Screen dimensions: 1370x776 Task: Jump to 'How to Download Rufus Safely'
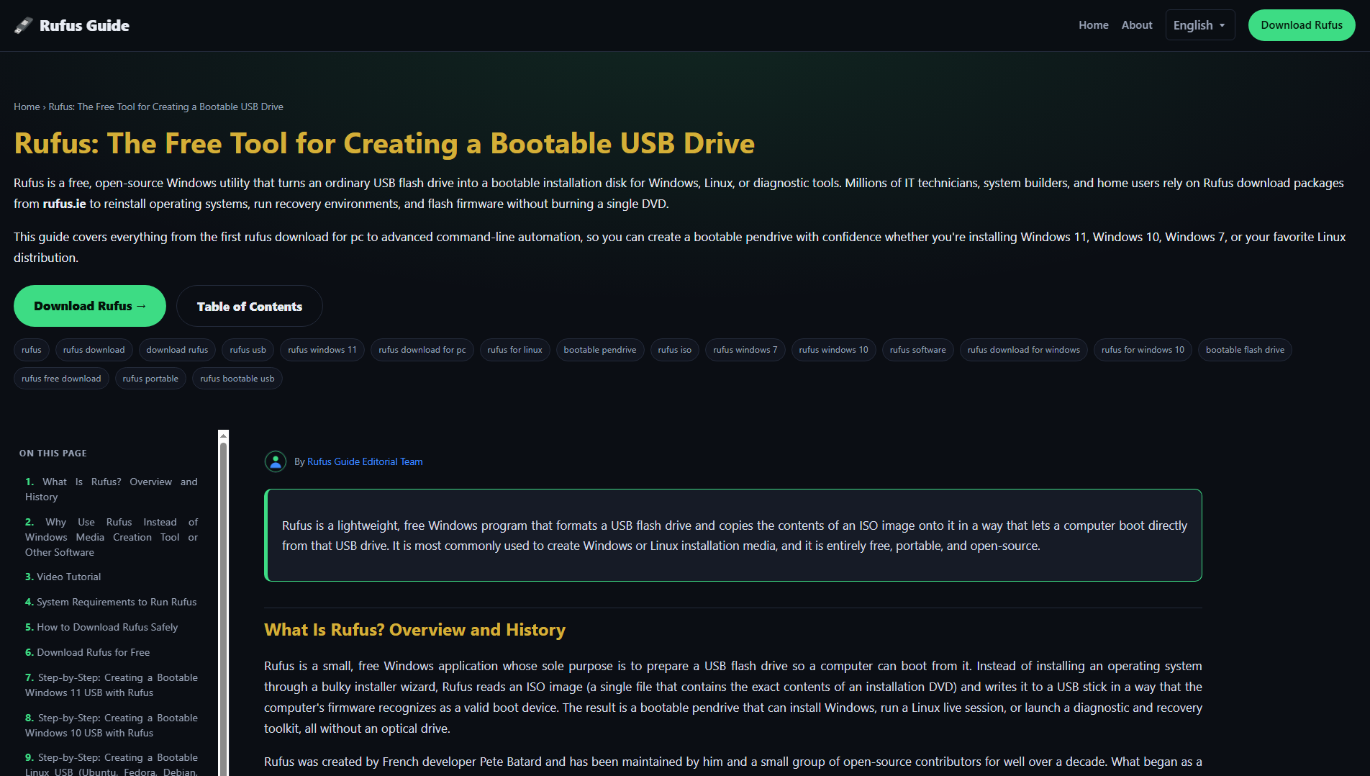click(x=101, y=627)
